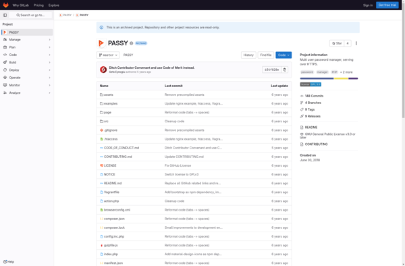405x266 pixels.
Task: Click the PASSY project avatar beside title
Action: click(101, 43)
